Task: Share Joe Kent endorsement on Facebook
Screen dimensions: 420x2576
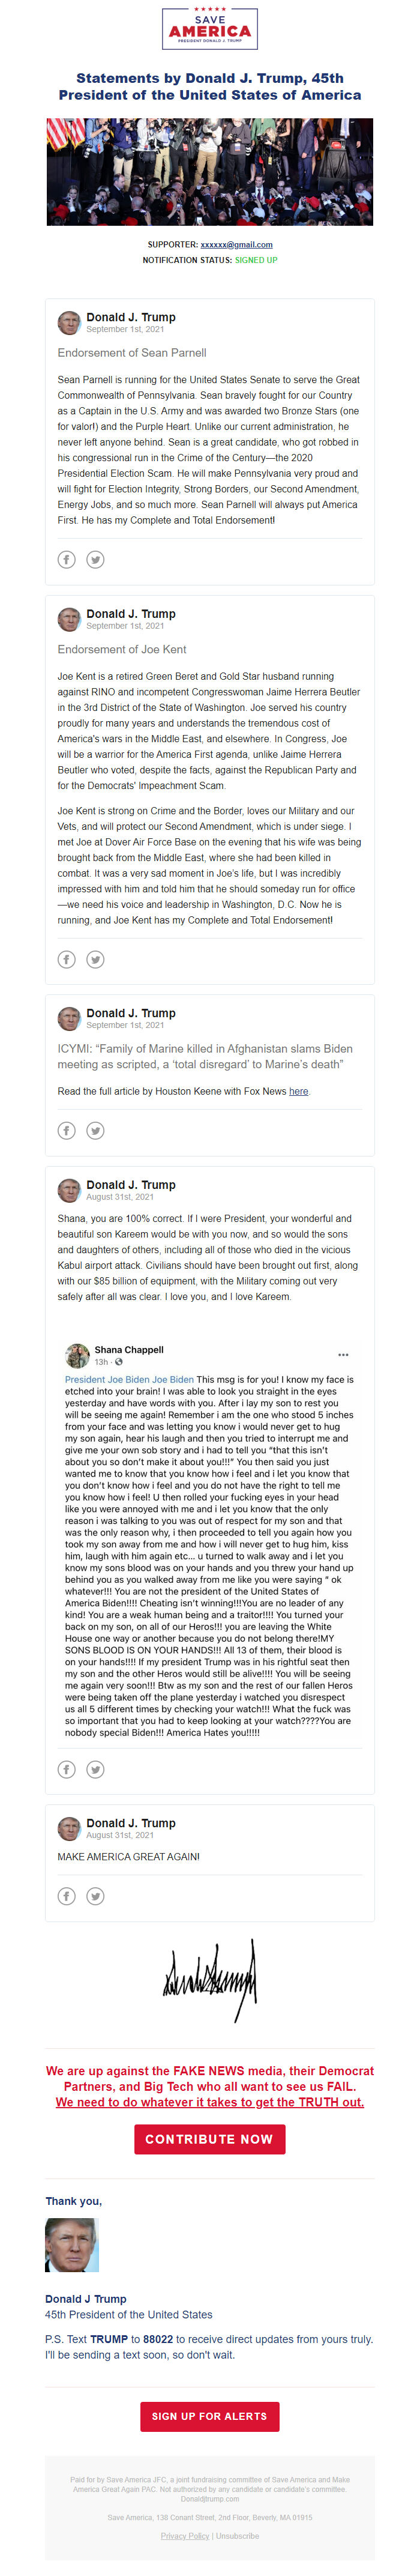Action: pyautogui.click(x=67, y=958)
